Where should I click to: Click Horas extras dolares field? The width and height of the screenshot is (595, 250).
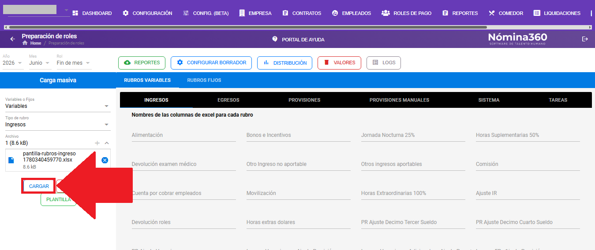pos(299,223)
